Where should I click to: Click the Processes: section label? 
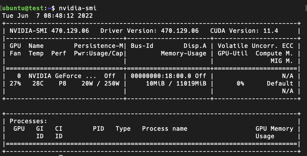click(28, 121)
